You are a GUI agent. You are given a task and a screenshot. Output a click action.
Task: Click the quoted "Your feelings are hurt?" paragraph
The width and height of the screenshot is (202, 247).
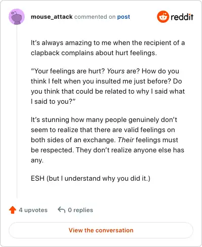(108, 86)
